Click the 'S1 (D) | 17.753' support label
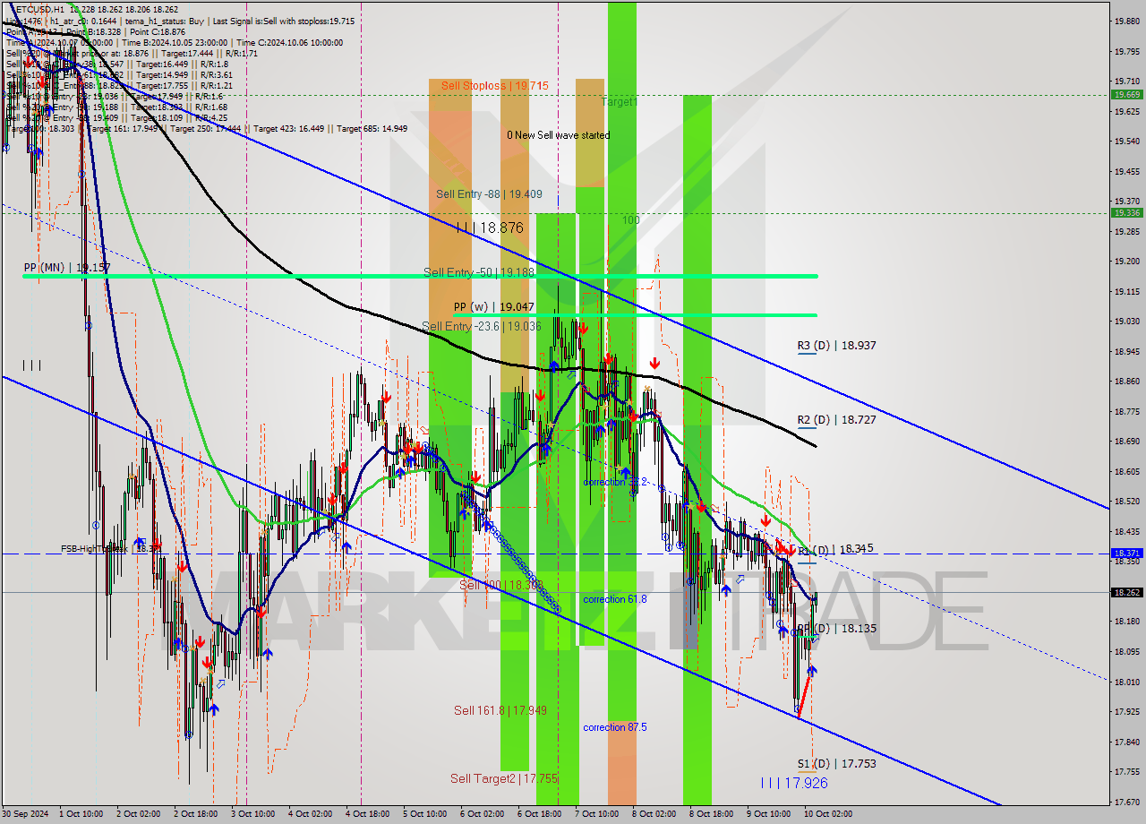The height and width of the screenshot is (824, 1146). tap(836, 764)
